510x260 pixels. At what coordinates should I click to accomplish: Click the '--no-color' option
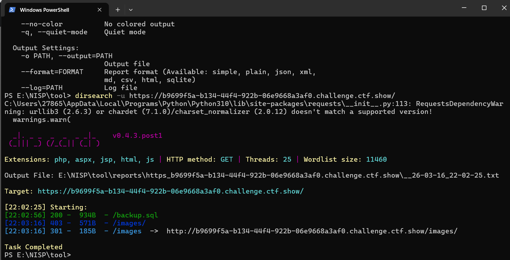(x=42, y=24)
